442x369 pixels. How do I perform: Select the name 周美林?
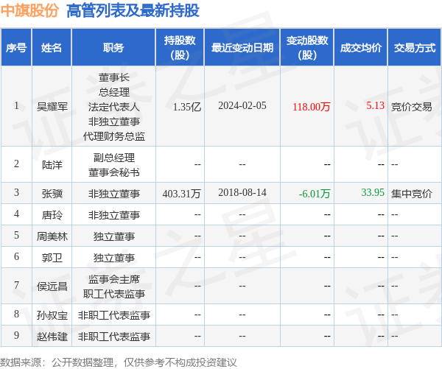point(52,236)
